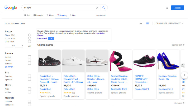
Task: Open the cookie notice Informazioni link
Action: point(42,38)
